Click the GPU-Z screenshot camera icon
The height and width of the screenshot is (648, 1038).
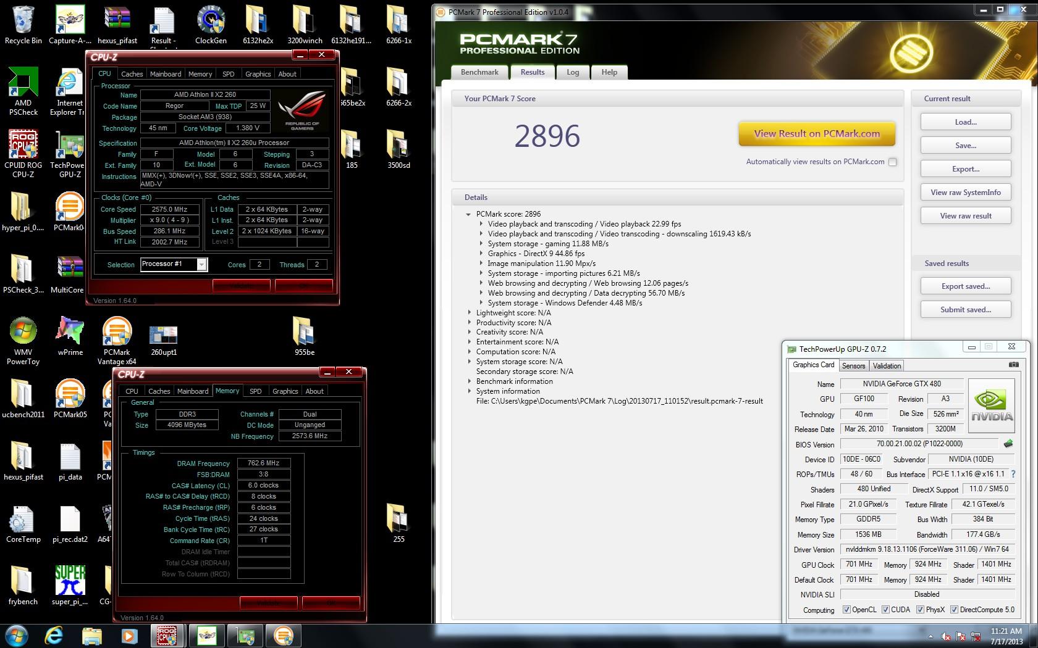point(1013,365)
